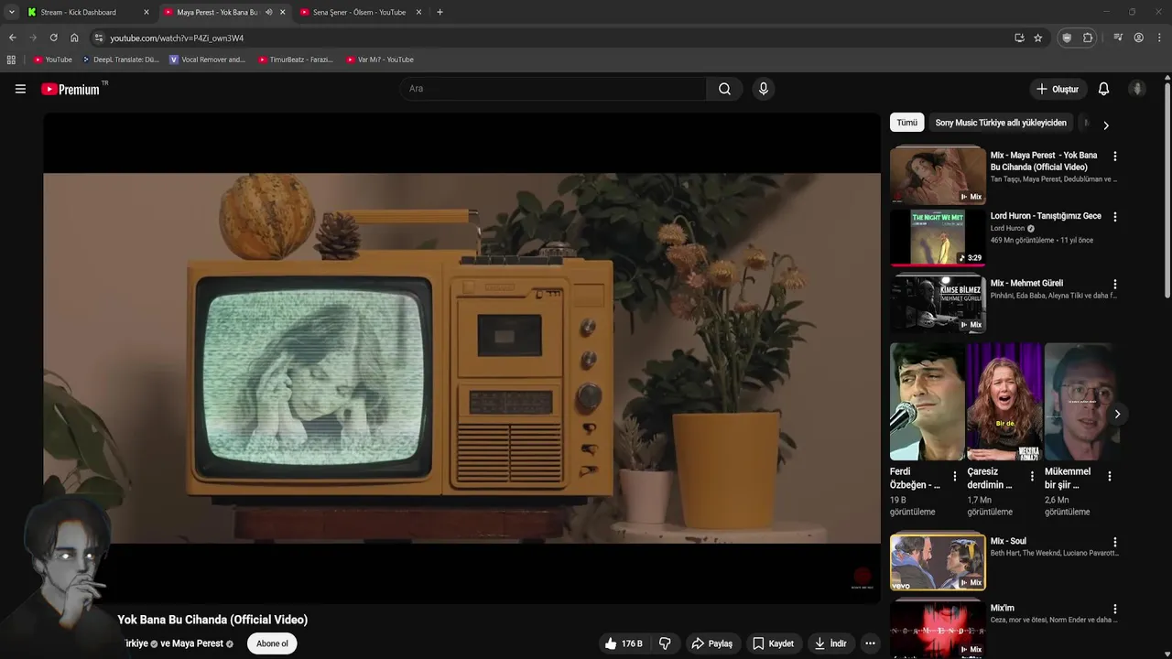Open the YouTube hamburger guide menu
Image resolution: width=1172 pixels, height=659 pixels.
(x=20, y=89)
